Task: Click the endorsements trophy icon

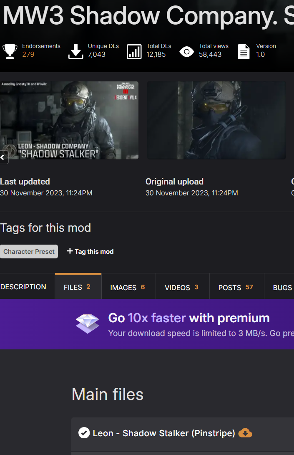Action: (10, 51)
